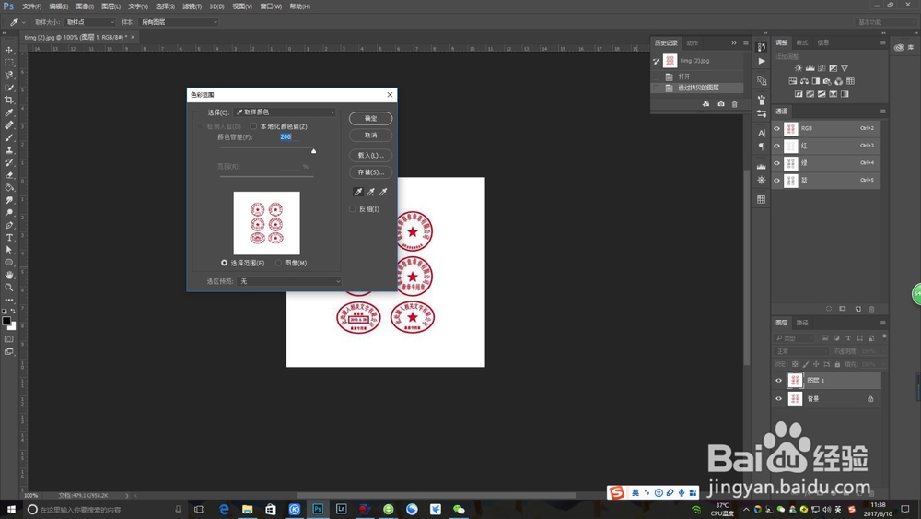This screenshot has width=921, height=519.
Task: Select the Move tool
Action: [x=9, y=50]
